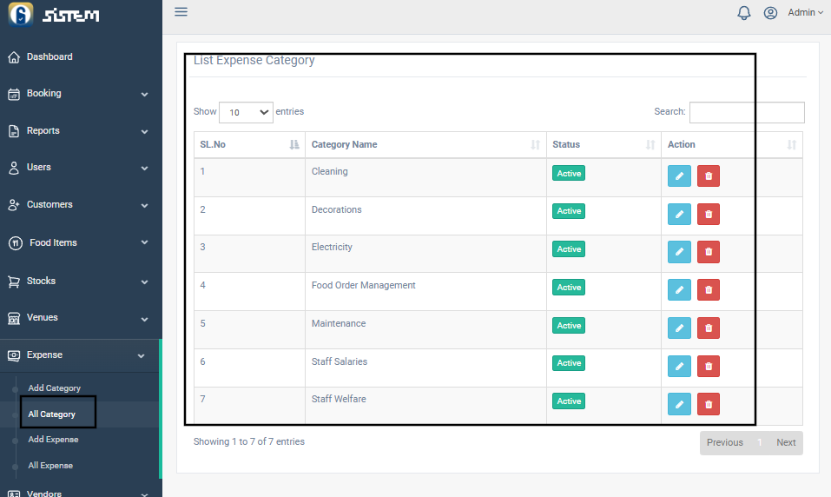
Task: Click the Reports document icon
Action: tap(14, 131)
